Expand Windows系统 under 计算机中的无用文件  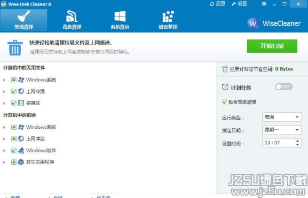tap(4, 80)
